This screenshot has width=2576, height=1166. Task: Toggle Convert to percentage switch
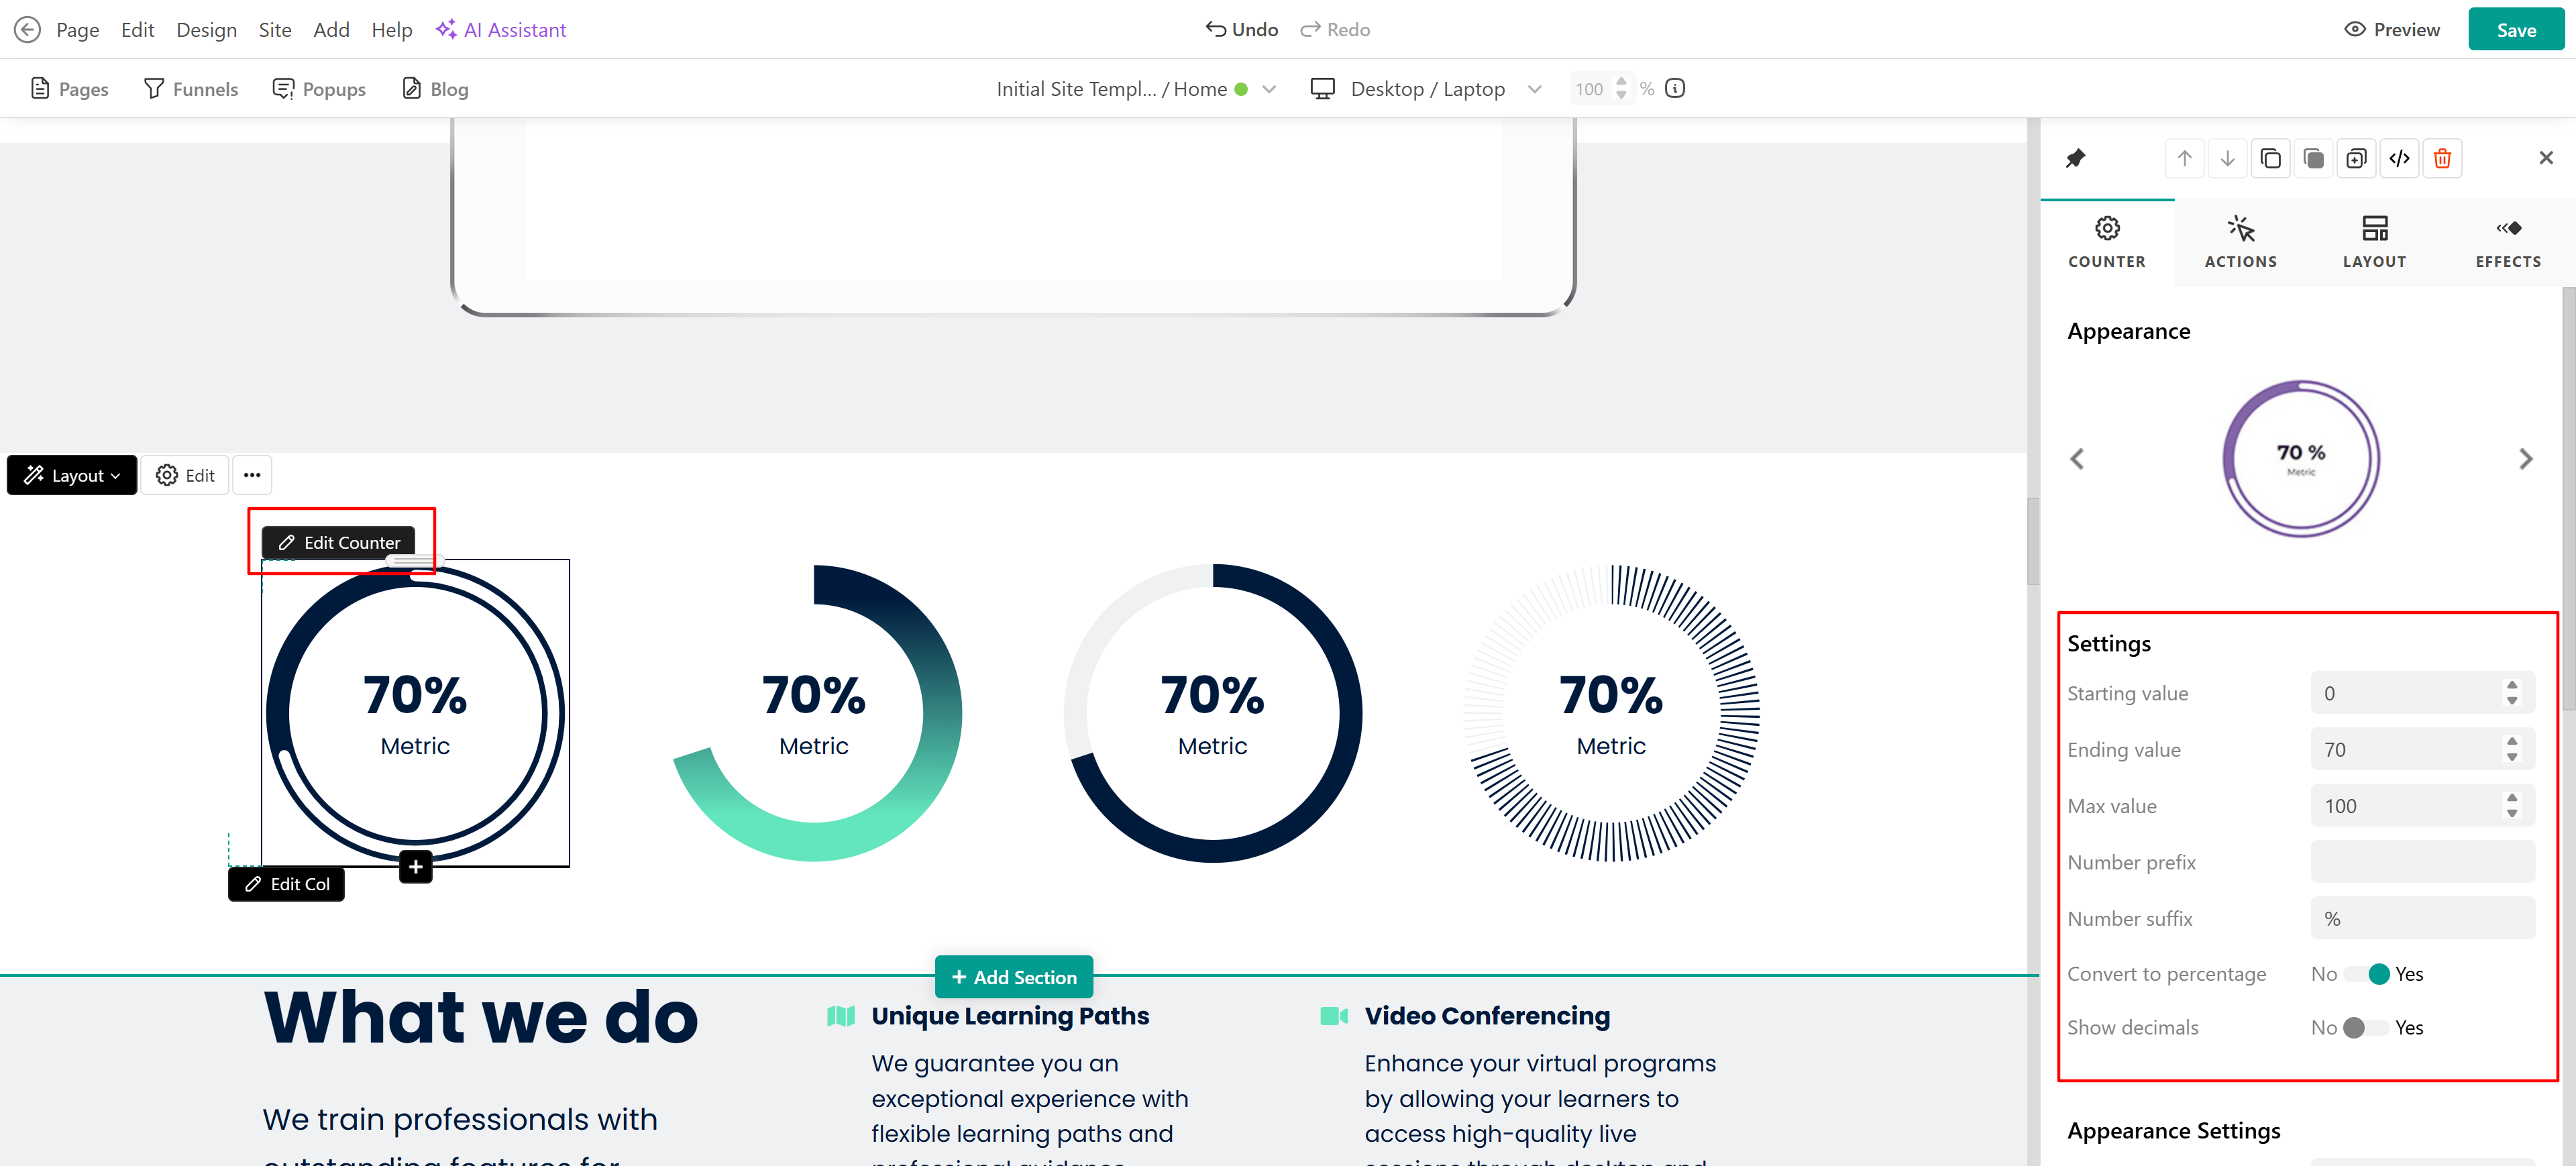(x=2366, y=974)
